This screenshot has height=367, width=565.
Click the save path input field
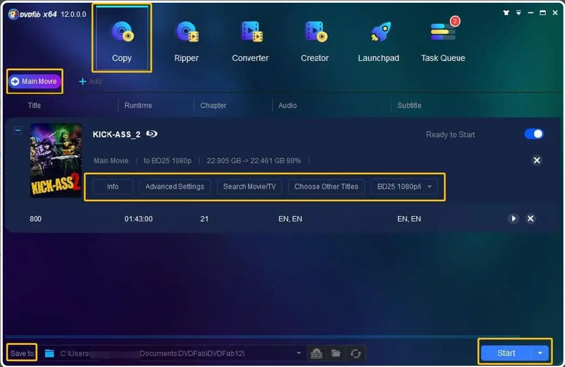point(173,354)
